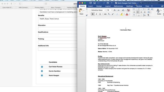Toggle the sidebar layout icon in Word
This screenshot has width=164, height=92.
90,3
